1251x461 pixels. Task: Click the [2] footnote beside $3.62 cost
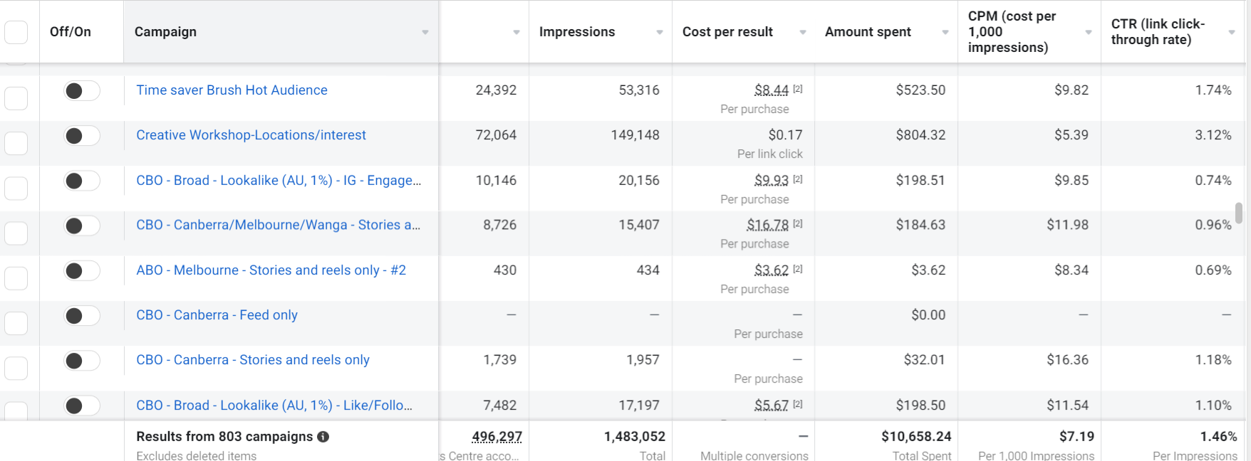coord(798,270)
